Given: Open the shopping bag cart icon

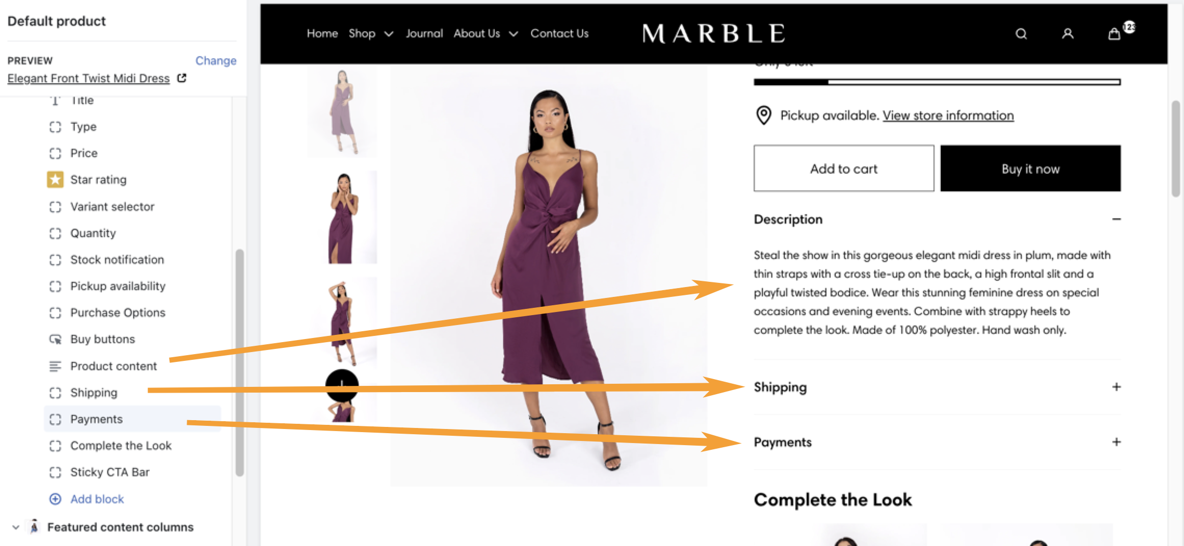Looking at the screenshot, I should point(1114,34).
